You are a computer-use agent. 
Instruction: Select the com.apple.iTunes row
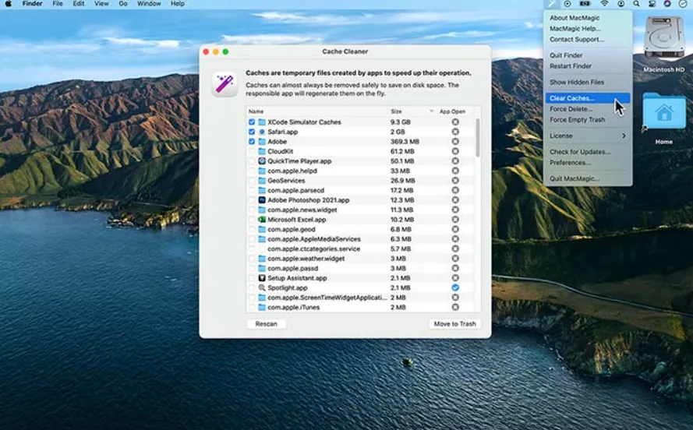(360, 307)
